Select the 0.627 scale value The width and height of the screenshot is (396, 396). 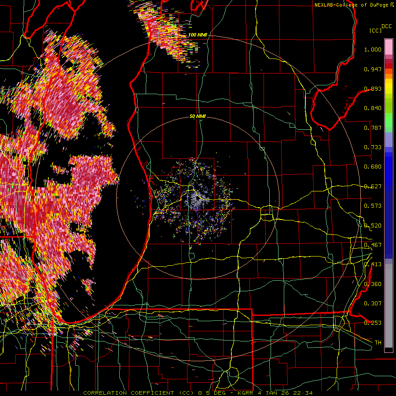(373, 187)
